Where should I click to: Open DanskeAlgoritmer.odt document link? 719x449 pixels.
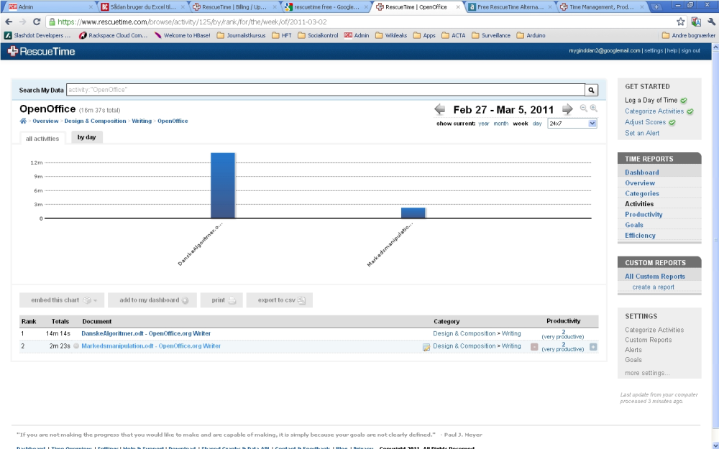click(146, 333)
